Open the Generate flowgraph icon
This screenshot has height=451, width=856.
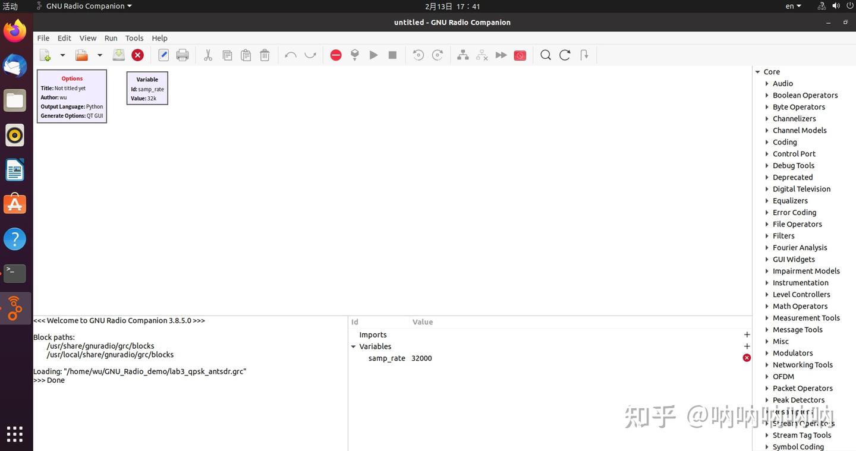tap(354, 55)
